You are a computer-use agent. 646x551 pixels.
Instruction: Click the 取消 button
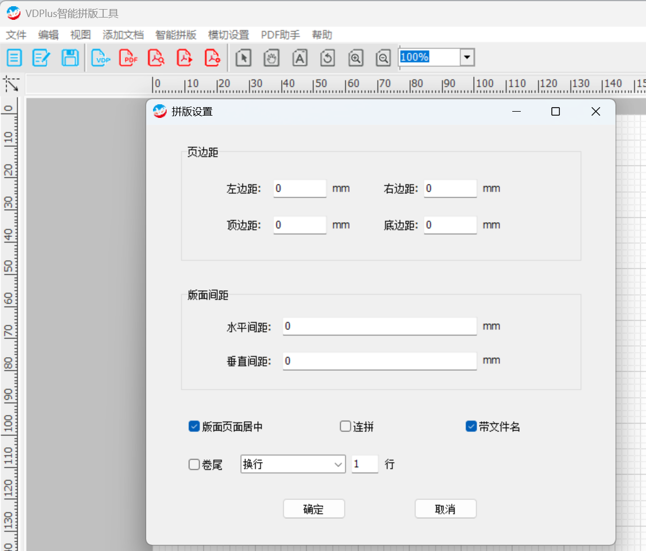[x=445, y=509]
